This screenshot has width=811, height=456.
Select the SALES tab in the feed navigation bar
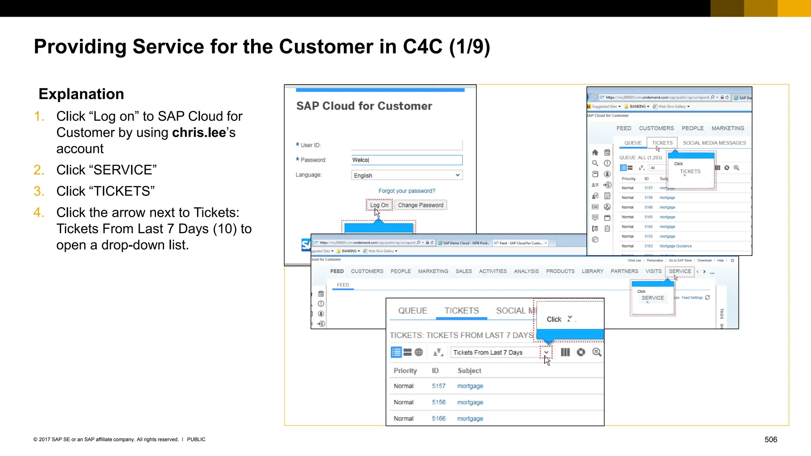click(464, 271)
